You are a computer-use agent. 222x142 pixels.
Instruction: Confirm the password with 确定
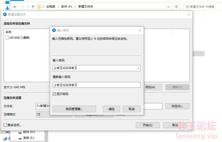(x=112, y=109)
